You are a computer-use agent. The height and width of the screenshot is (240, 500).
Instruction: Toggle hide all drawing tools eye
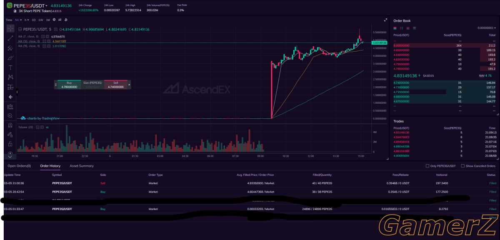(x=10, y=153)
